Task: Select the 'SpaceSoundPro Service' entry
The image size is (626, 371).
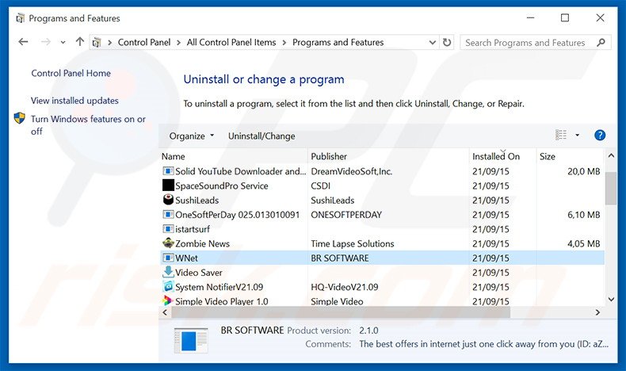Action: click(222, 185)
